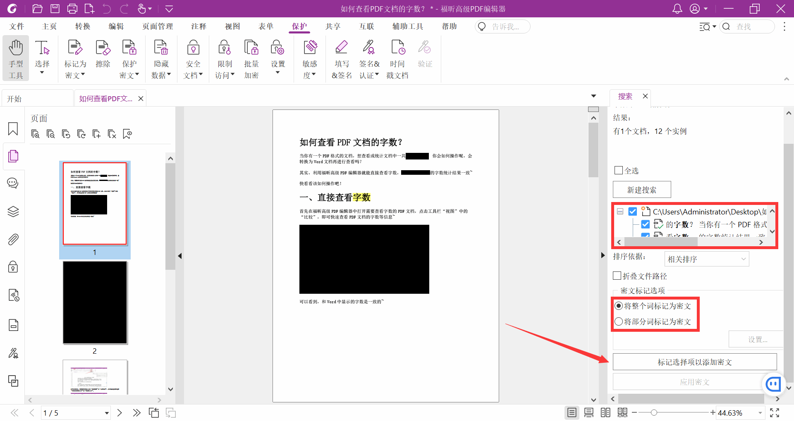Enable the Collapse File Path (折叠文件路径) checkbox

(617, 276)
